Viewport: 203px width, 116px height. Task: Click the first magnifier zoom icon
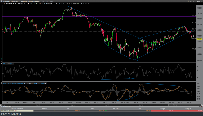click(67, 3)
